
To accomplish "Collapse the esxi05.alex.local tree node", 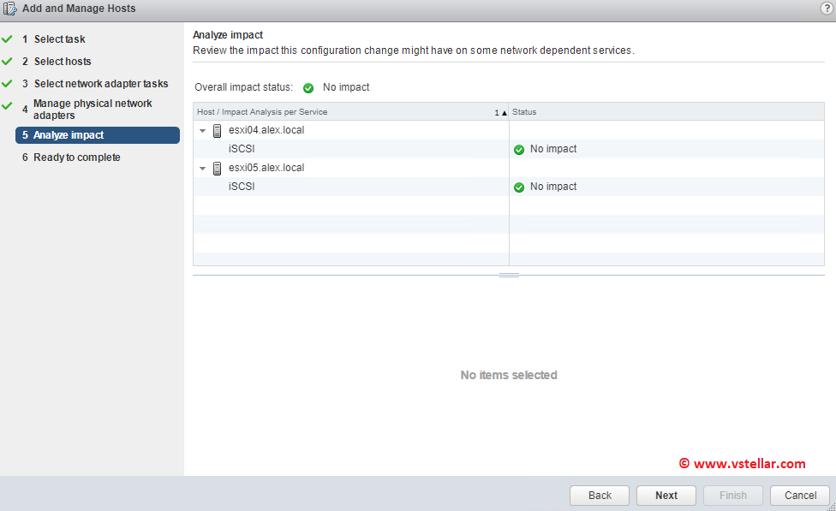I will coord(202,169).
